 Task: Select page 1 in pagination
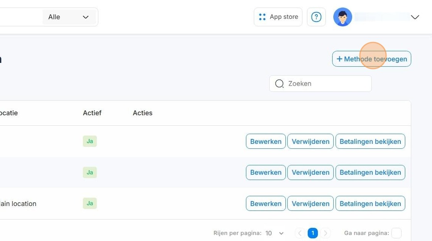coord(313,233)
